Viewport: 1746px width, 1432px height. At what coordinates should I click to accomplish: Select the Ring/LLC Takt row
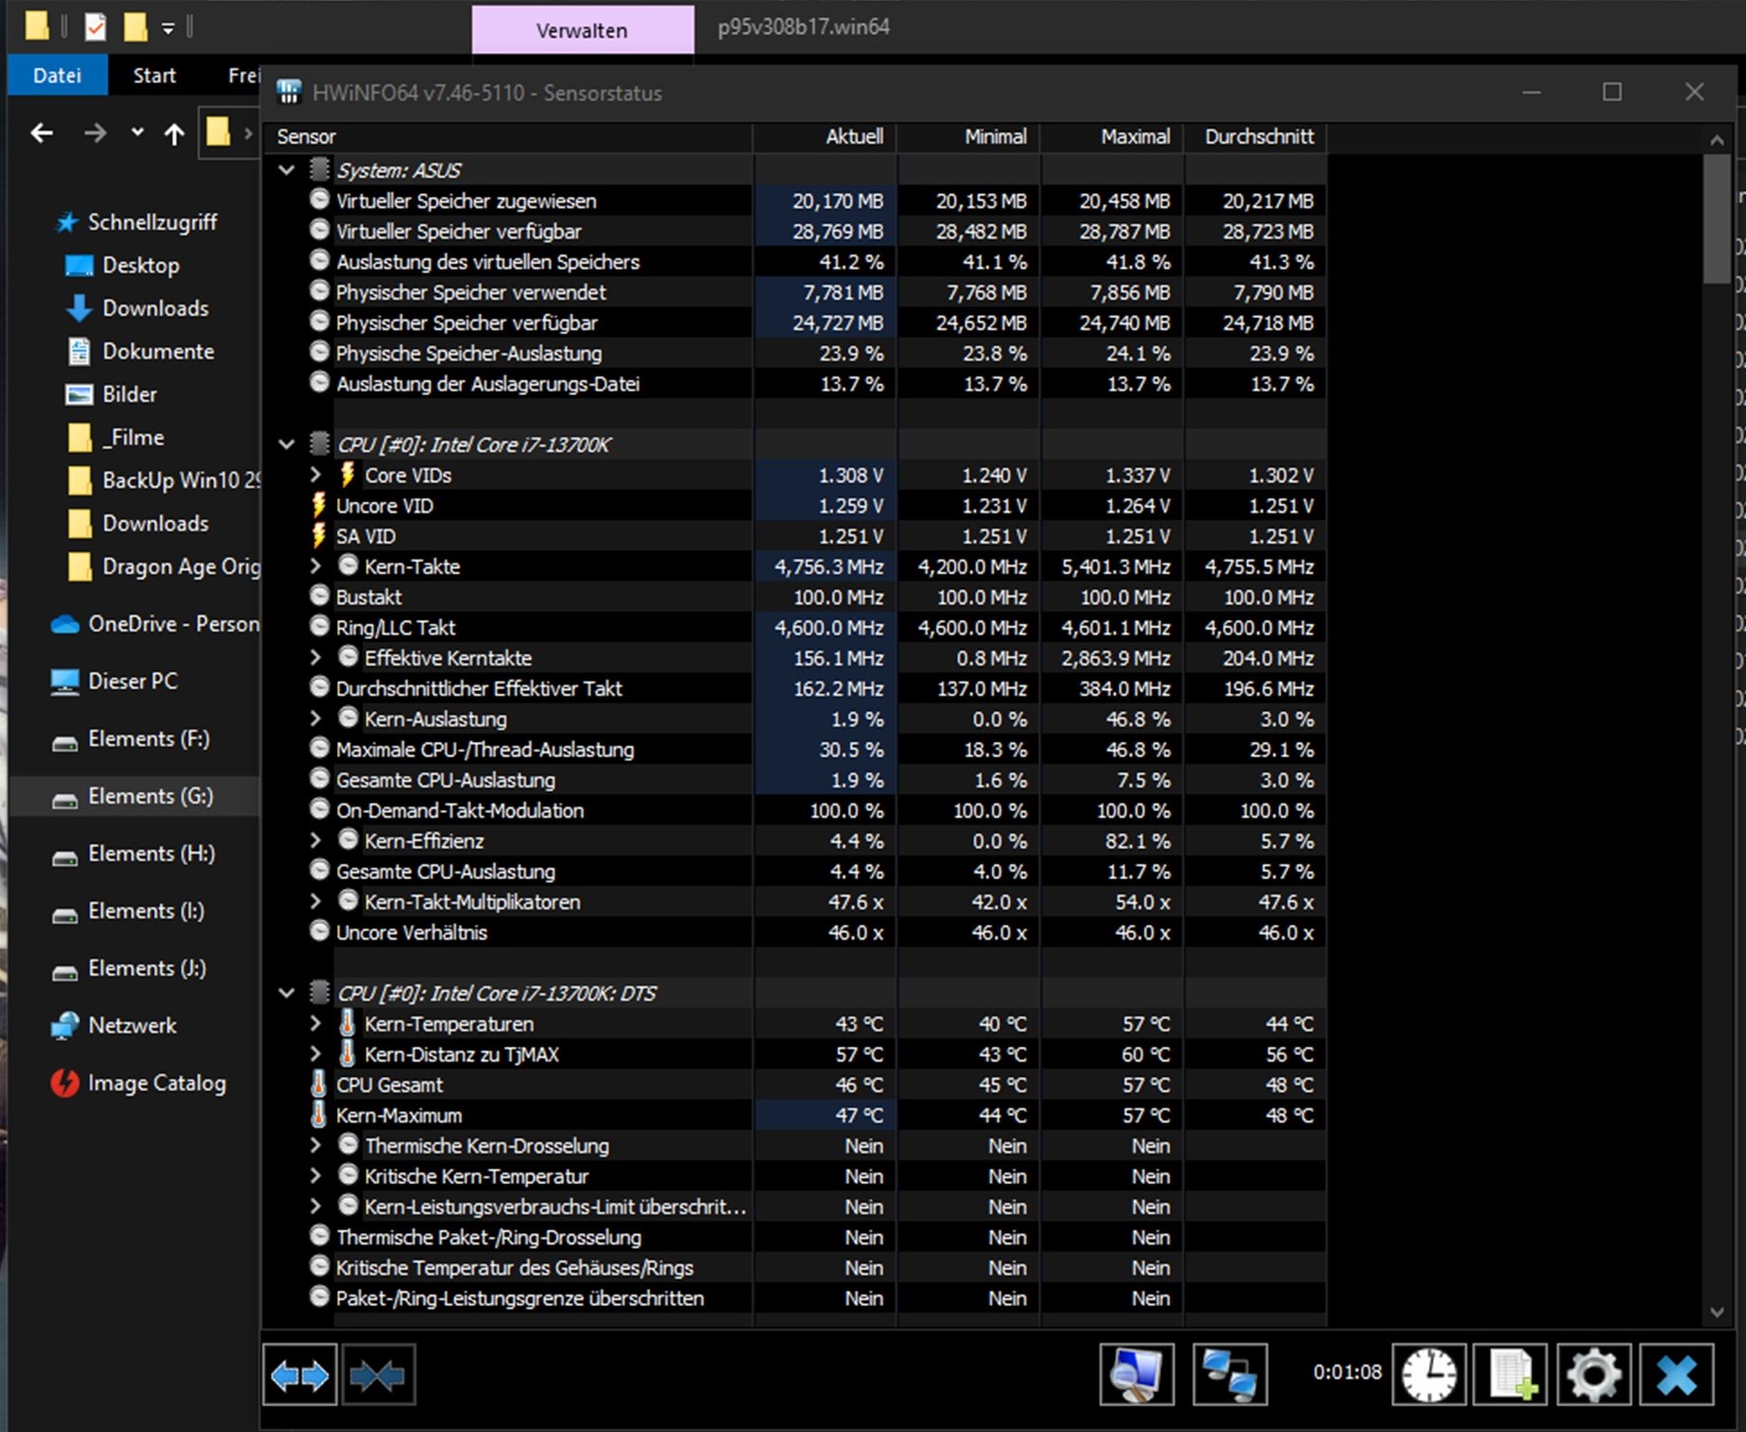point(795,627)
